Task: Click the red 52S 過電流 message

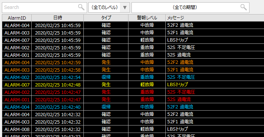Action: point(179,100)
